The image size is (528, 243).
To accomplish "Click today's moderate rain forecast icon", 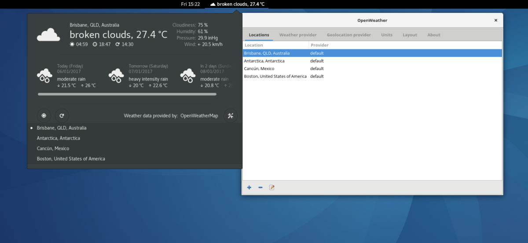I will [44, 75].
